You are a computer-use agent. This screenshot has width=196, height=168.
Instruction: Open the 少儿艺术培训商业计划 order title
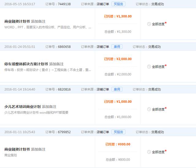(x=22, y=107)
